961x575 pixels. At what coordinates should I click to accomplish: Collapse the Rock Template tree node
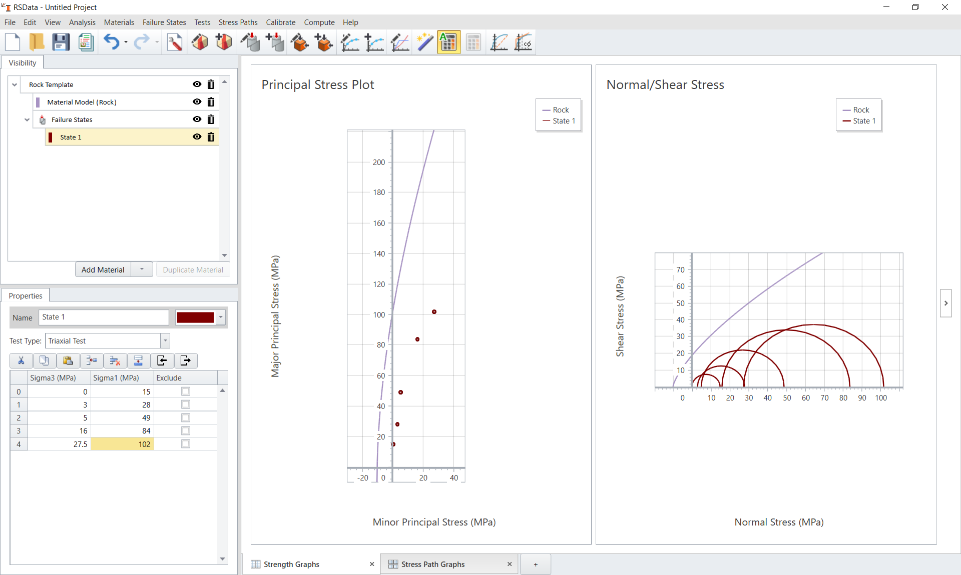[15, 84]
